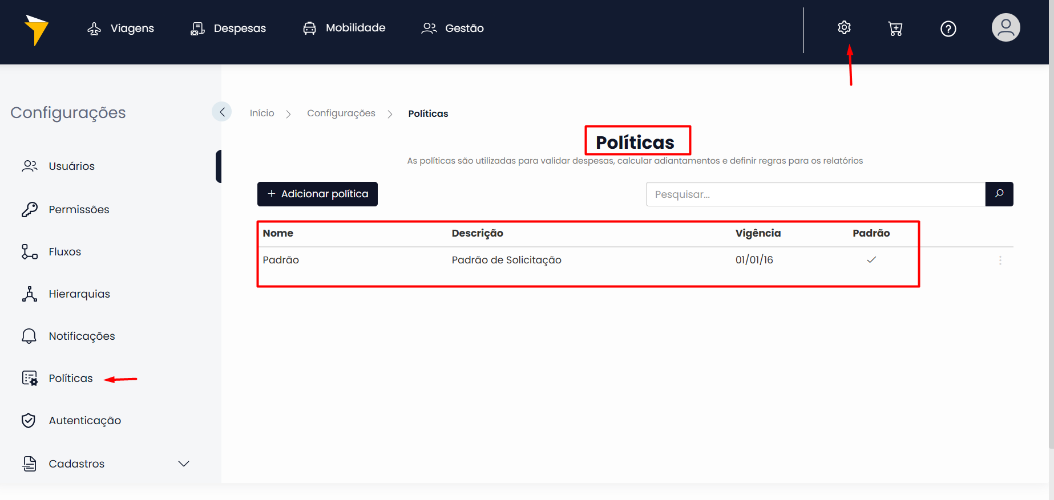1054x500 pixels.
Task: Click the receipt icon beside Despesas
Action: pos(197,29)
